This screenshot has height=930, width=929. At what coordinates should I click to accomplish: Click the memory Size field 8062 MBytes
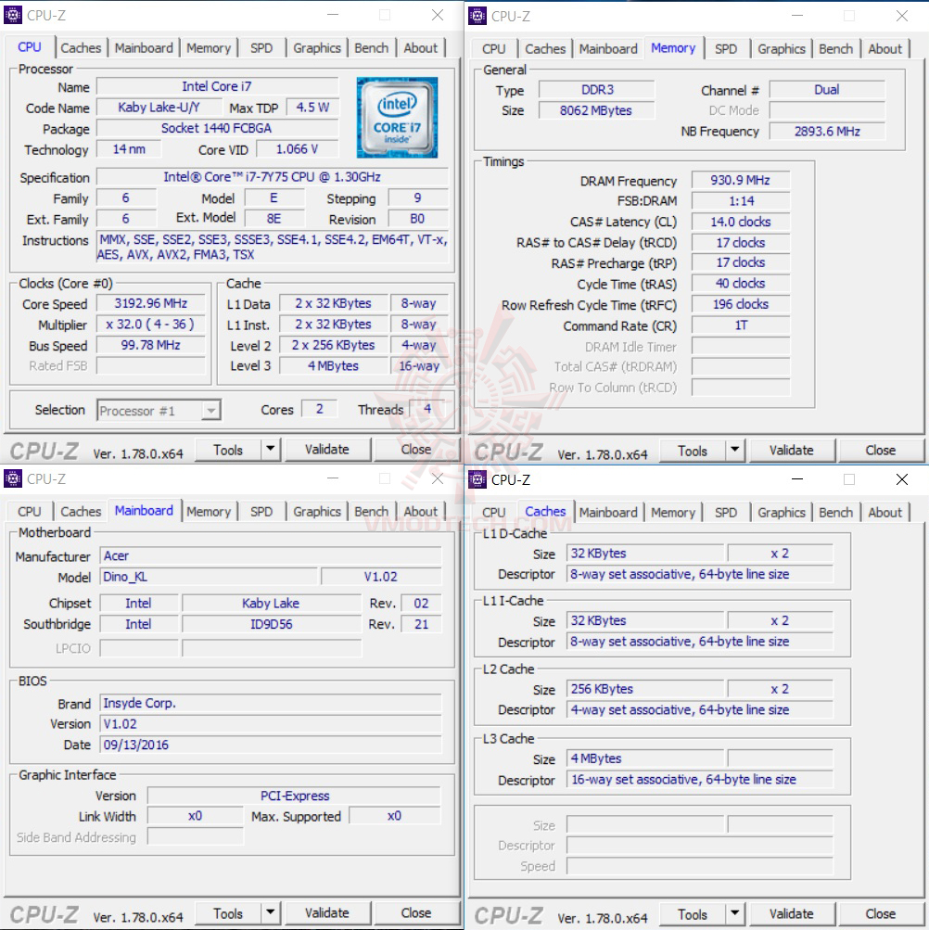click(x=597, y=111)
